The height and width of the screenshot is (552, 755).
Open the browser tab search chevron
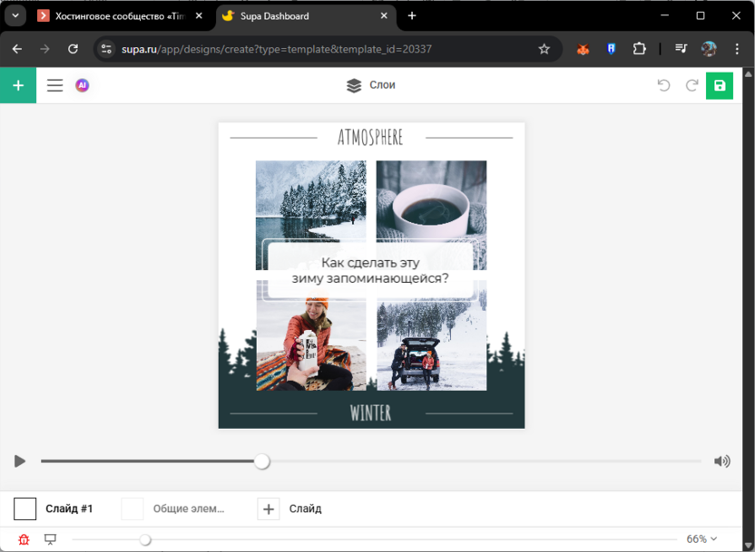pyautogui.click(x=15, y=15)
